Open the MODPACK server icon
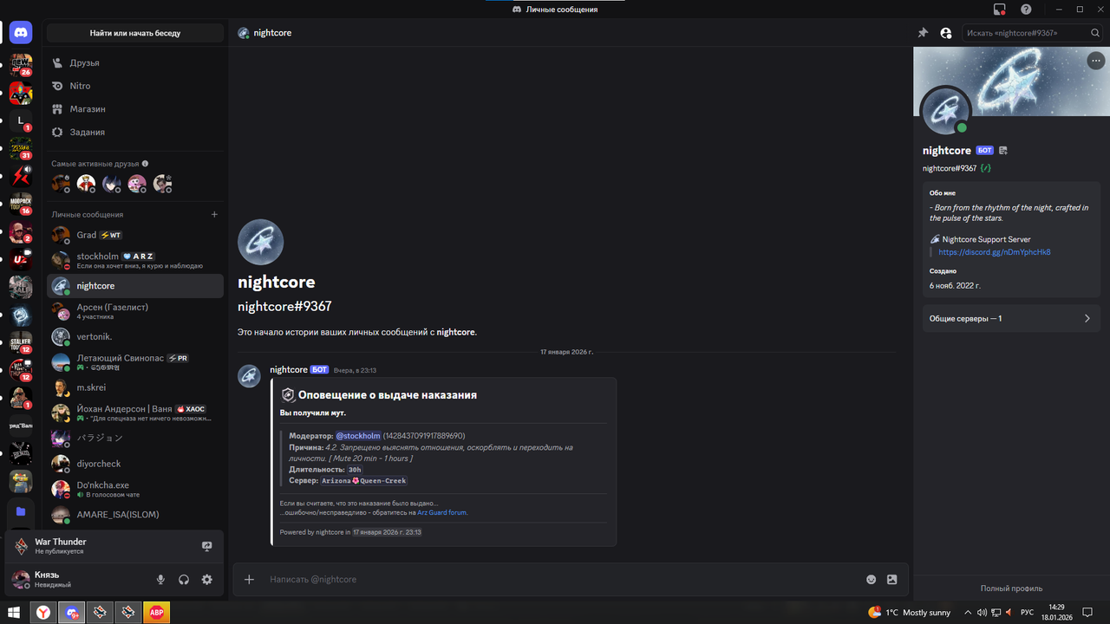The image size is (1110, 624). 21,204
